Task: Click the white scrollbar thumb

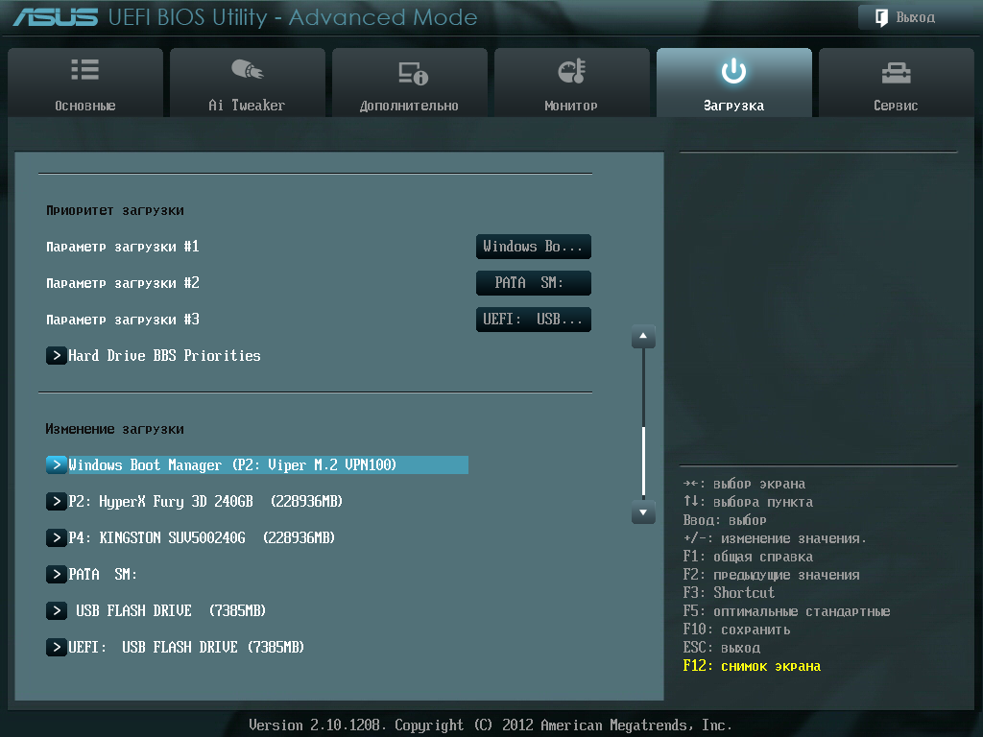Action: 643,461
